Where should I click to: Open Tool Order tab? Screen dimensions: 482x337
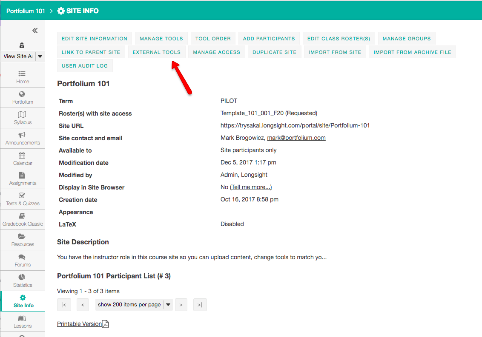213,39
